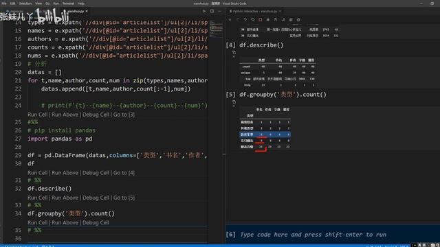Click line 32 'df.describe()' in editor
Viewport: 440px width, 247px height.
pyautogui.click(x=49, y=189)
